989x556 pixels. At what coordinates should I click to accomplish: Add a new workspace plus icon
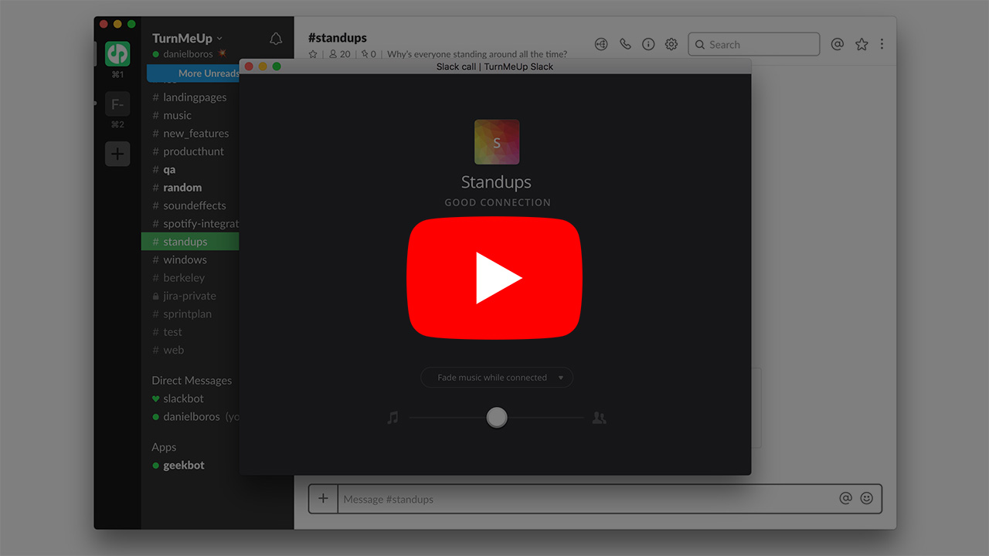tap(117, 154)
